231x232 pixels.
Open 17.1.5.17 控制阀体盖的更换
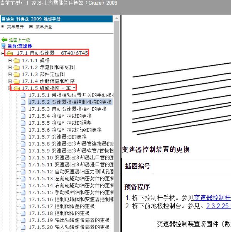62,207
